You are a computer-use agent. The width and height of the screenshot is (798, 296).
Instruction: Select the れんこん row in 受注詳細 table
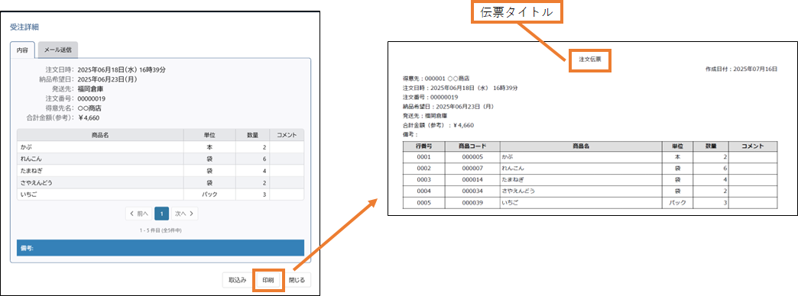[161, 159]
